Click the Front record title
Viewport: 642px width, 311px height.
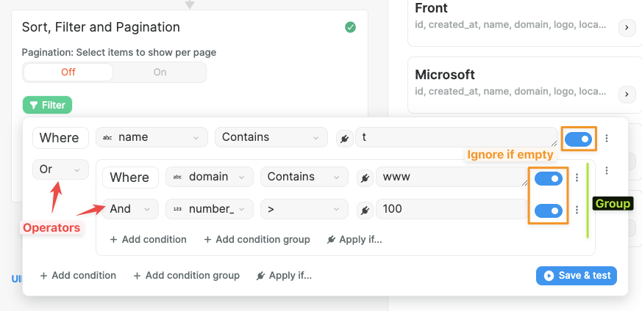[431, 8]
